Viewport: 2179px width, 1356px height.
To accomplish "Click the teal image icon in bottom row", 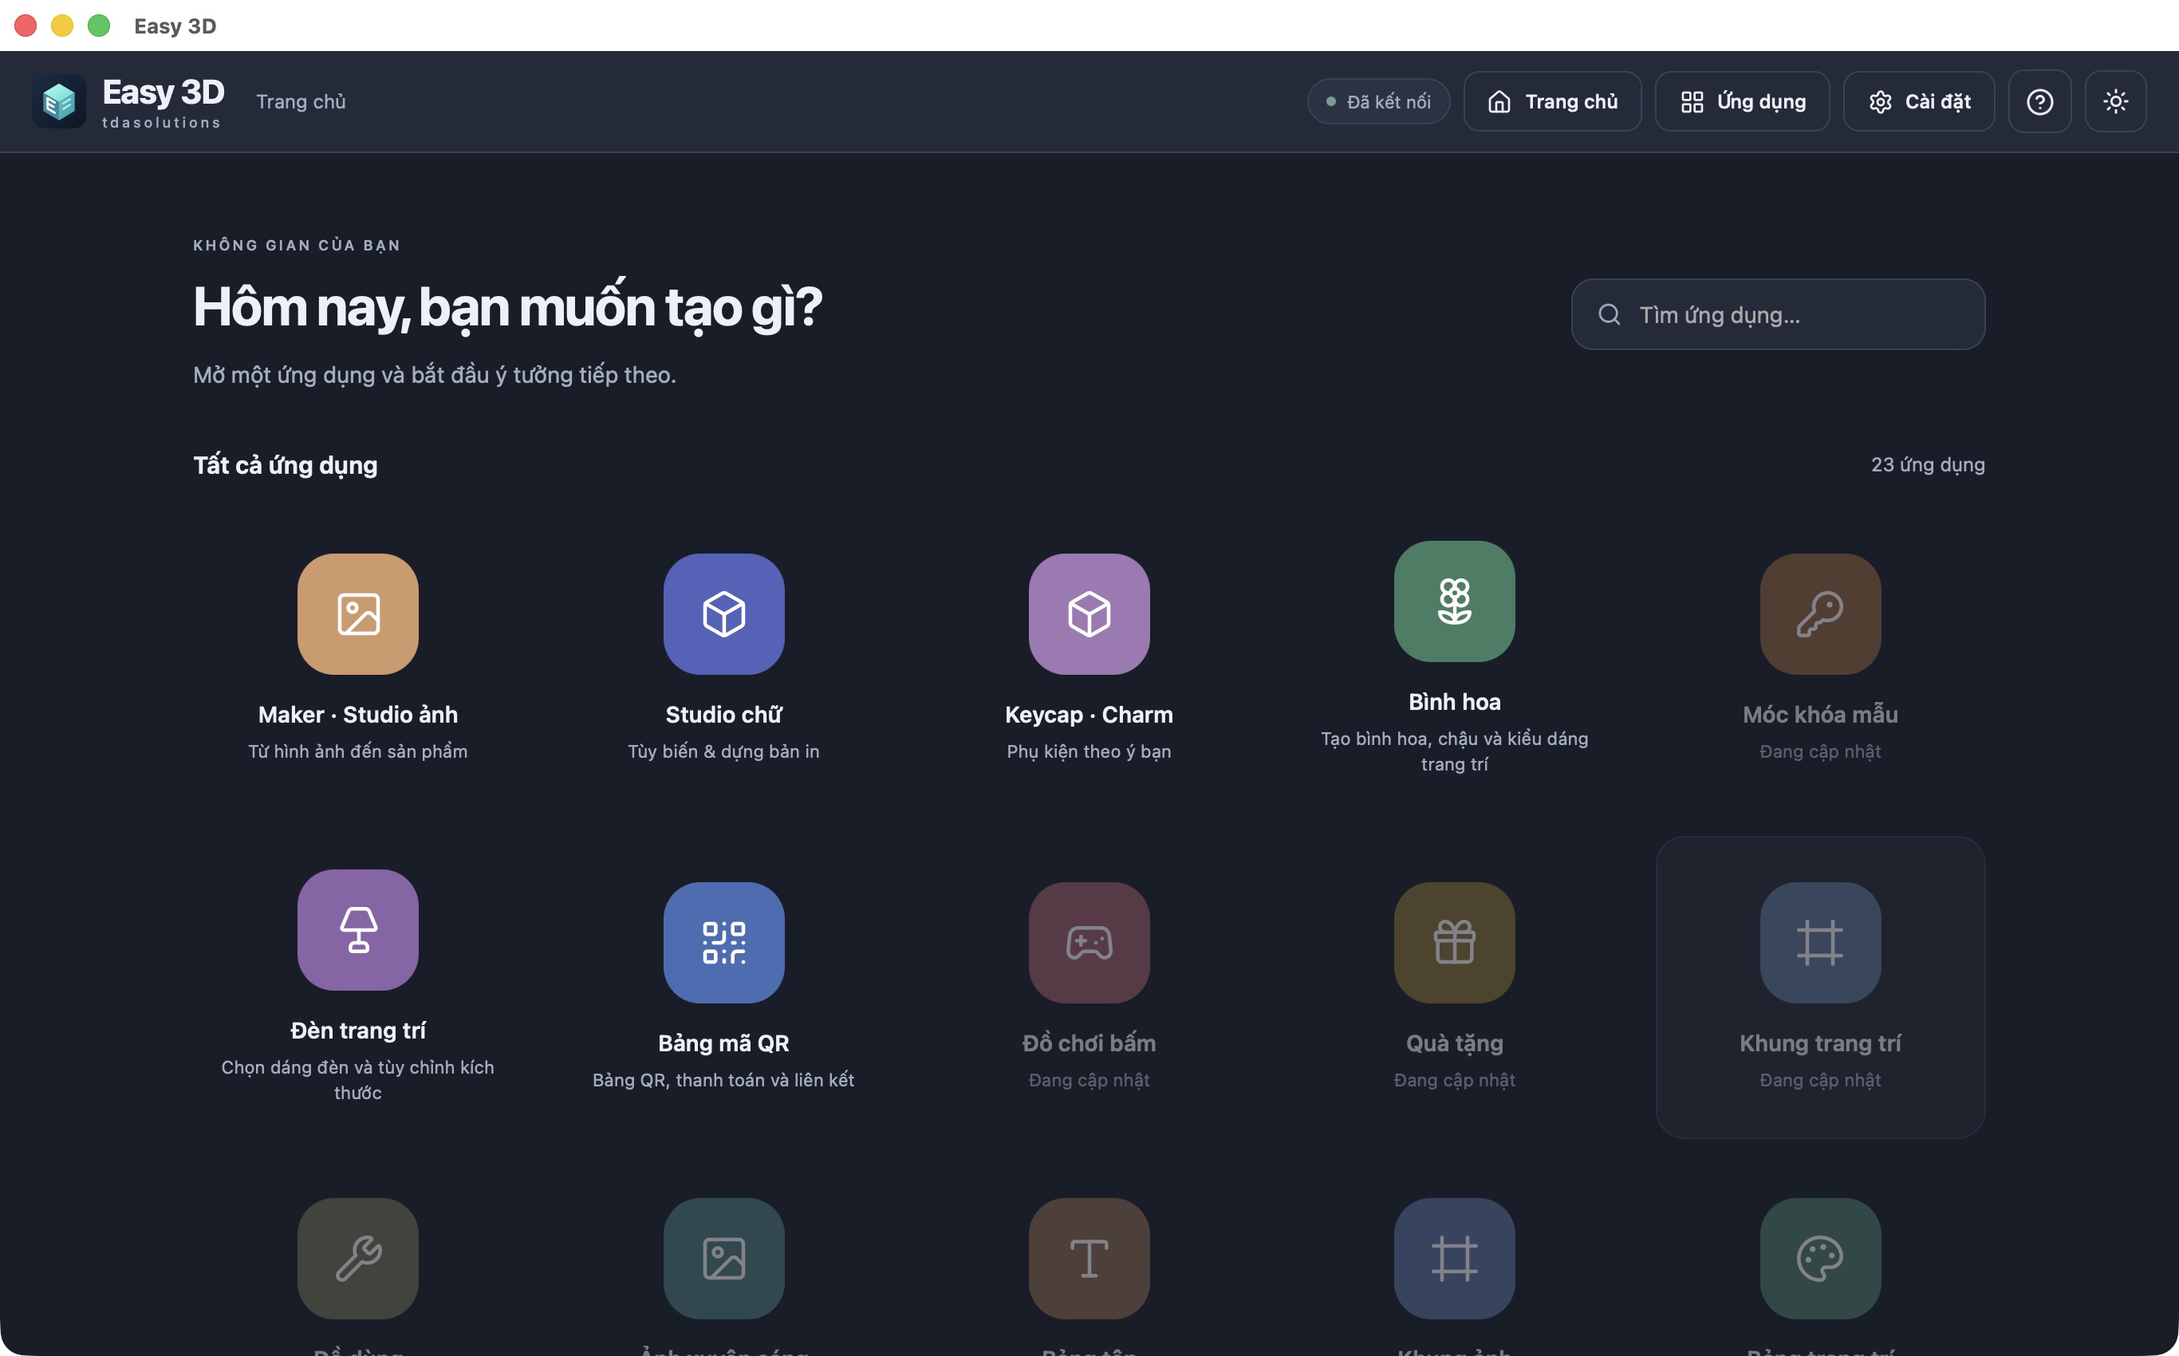I will [723, 1258].
